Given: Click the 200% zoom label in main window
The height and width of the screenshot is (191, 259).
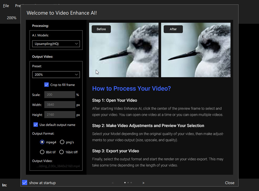Looking at the screenshot, I should 12,18.
